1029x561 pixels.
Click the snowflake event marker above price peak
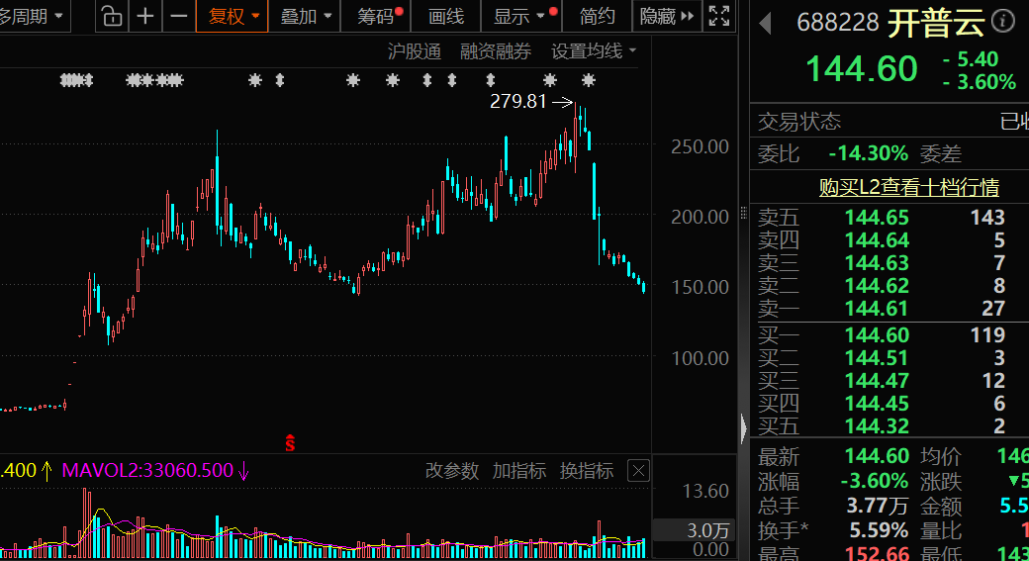(589, 80)
